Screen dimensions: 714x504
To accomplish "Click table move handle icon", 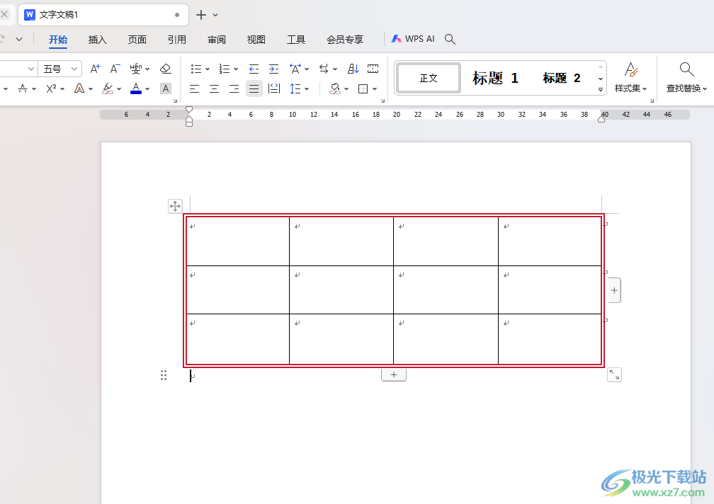I will click(x=175, y=206).
